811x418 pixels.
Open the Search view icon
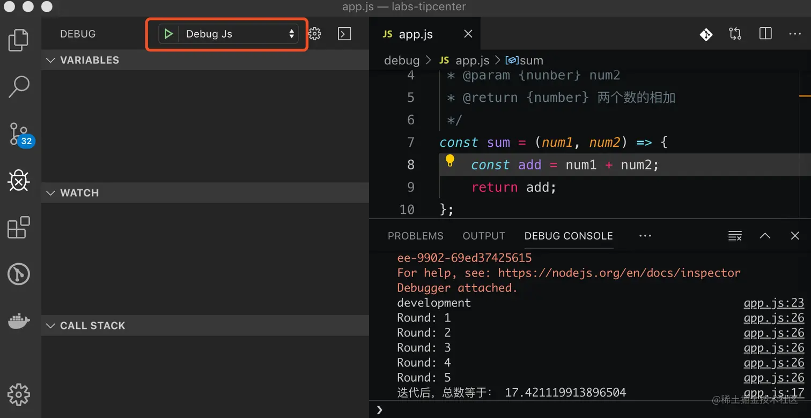[x=19, y=86]
